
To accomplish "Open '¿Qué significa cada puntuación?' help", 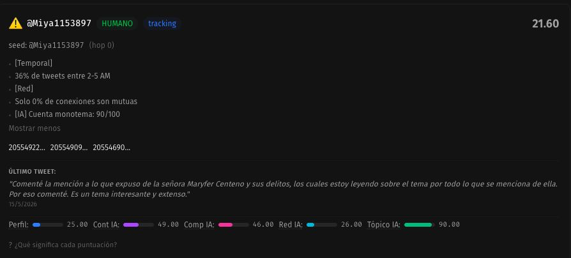I will (x=63, y=245).
